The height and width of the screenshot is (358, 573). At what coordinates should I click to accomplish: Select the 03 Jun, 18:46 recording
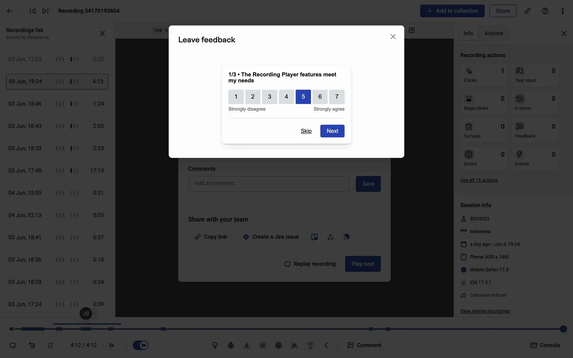pyautogui.click(x=57, y=104)
